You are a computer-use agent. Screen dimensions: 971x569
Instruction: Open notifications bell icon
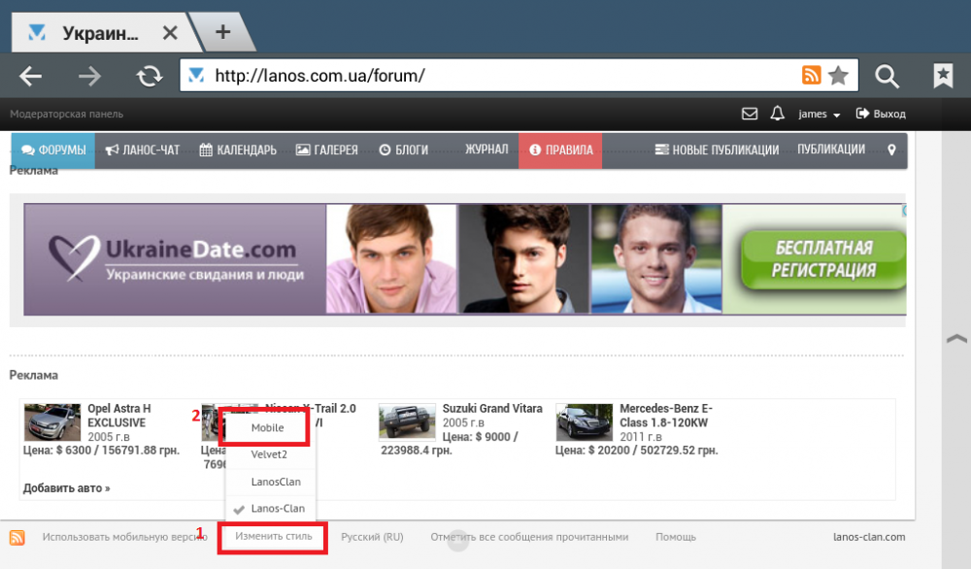click(x=777, y=114)
